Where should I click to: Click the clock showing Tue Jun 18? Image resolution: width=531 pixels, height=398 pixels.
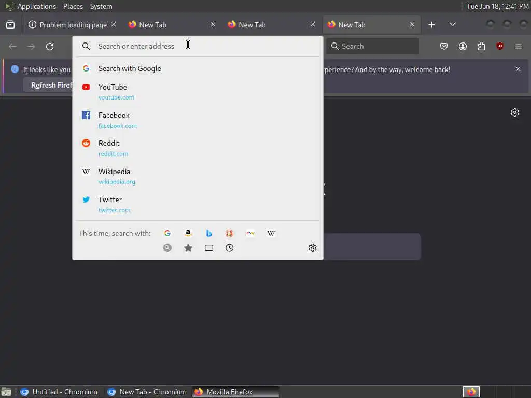pos(497,6)
